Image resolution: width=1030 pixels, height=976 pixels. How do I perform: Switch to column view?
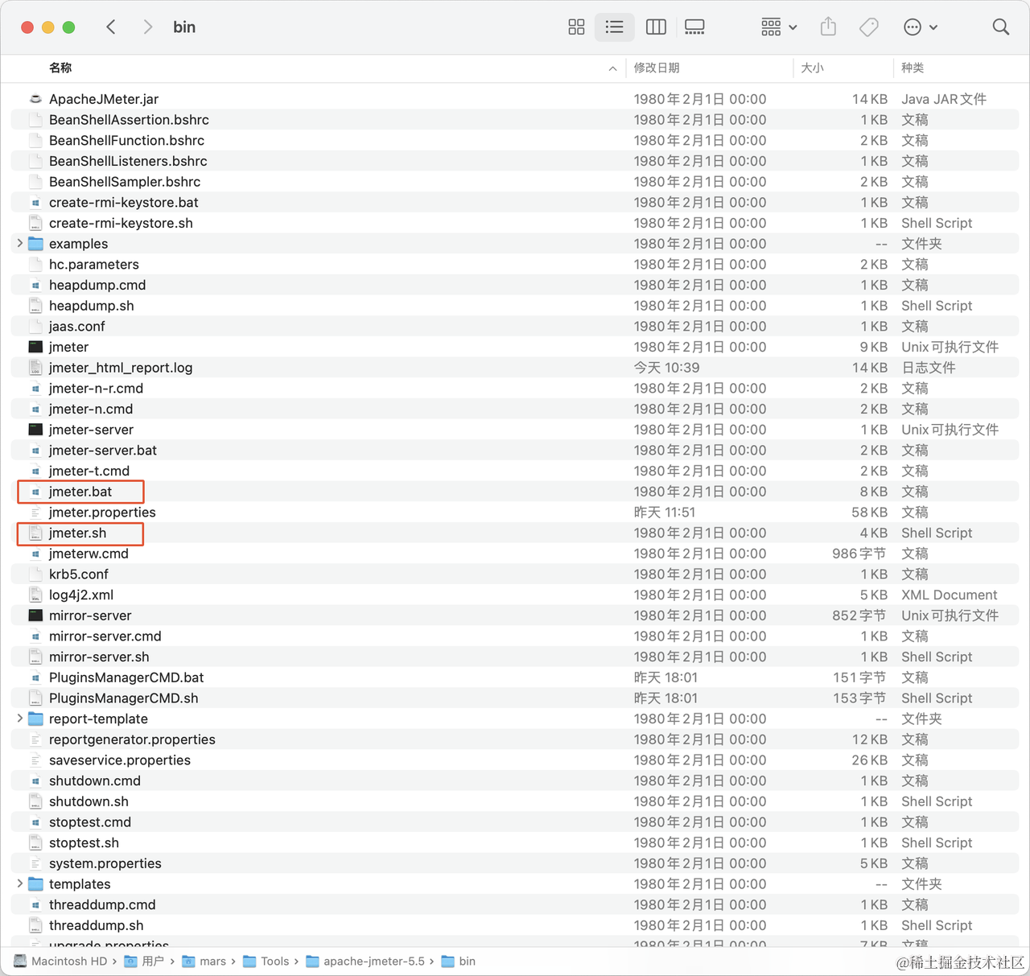(x=656, y=27)
